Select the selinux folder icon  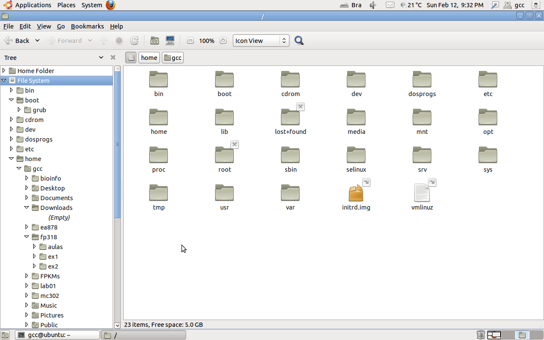click(356, 155)
